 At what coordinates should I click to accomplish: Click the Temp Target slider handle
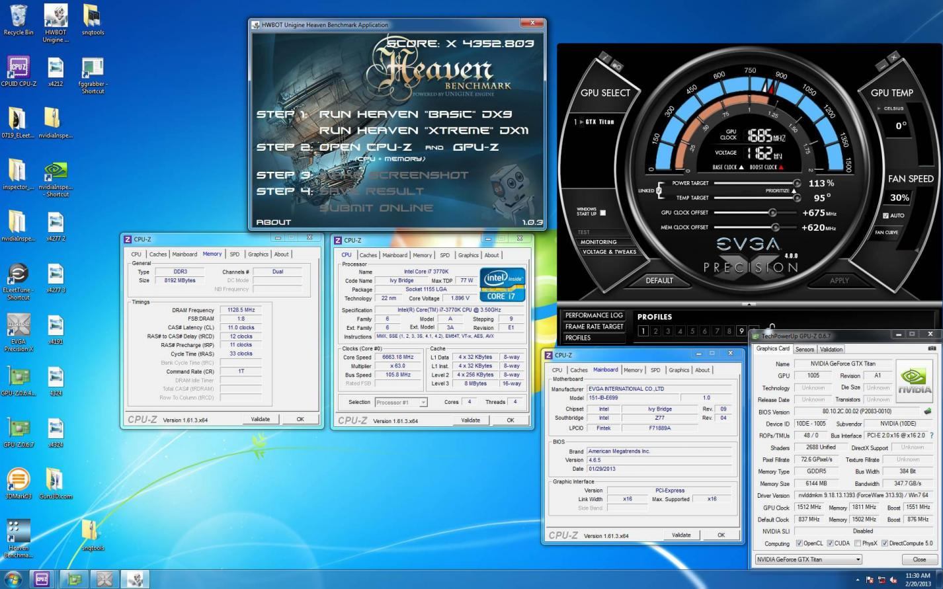pos(797,198)
